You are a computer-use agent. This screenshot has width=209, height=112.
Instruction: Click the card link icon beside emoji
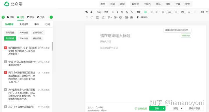click(127, 17)
